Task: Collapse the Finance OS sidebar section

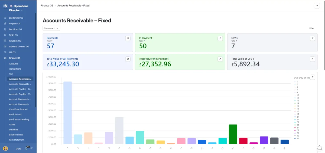Action: click(x=15, y=58)
